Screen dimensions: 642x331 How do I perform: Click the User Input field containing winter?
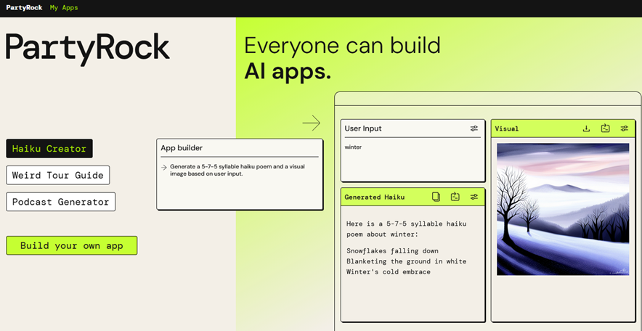click(x=413, y=160)
